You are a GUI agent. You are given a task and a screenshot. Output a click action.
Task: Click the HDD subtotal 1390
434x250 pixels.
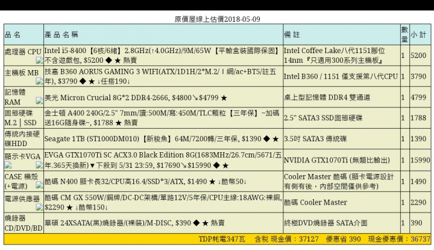(x=418, y=138)
